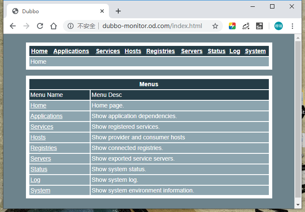
Task: Bookmark this page with the star icon
Action: coord(215,26)
